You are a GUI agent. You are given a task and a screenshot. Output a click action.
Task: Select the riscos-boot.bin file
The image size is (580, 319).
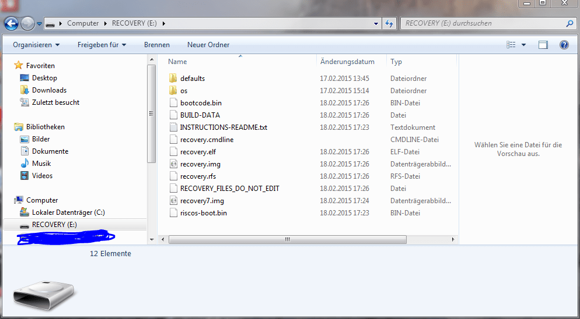pos(204,213)
